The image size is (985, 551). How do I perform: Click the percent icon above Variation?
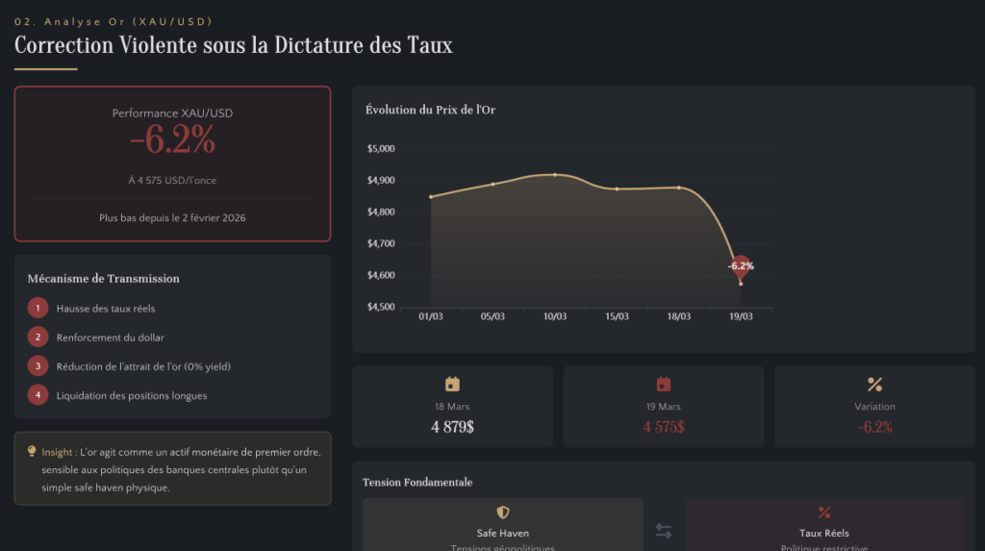pos(874,385)
